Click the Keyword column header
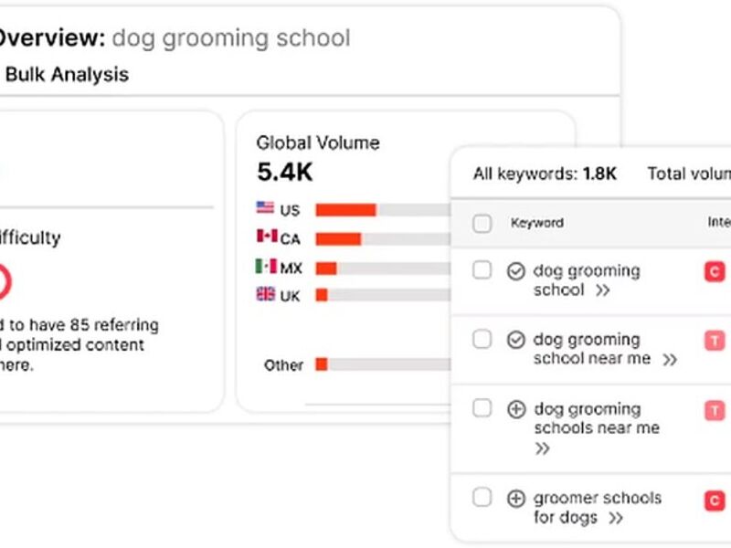This screenshot has width=731, height=548. pos(537,223)
